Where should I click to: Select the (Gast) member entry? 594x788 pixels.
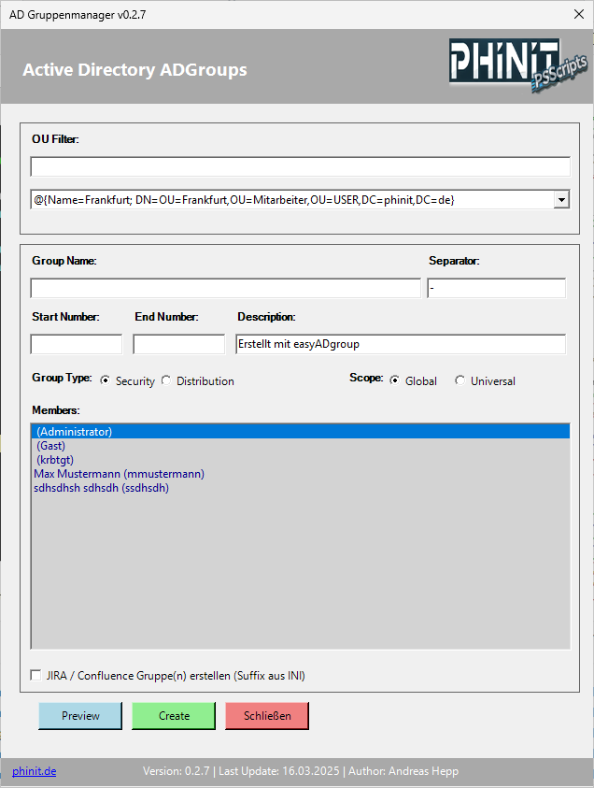50,446
